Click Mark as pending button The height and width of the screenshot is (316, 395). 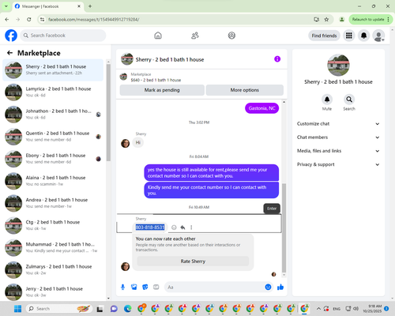pyautogui.click(x=162, y=90)
